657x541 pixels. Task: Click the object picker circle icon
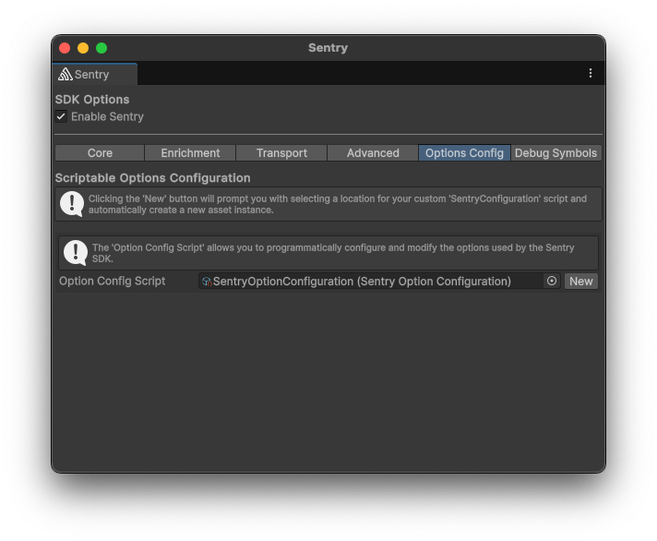pyautogui.click(x=552, y=281)
